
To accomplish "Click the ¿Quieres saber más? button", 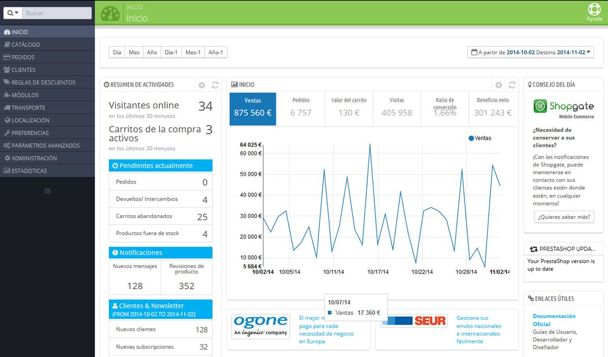I will (564, 217).
